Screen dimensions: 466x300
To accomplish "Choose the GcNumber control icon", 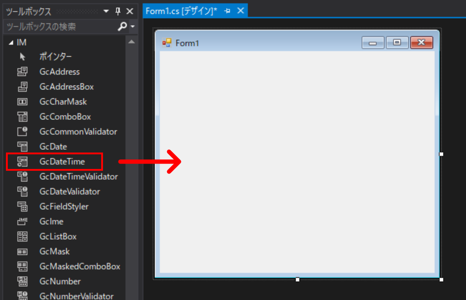I will [x=22, y=281].
